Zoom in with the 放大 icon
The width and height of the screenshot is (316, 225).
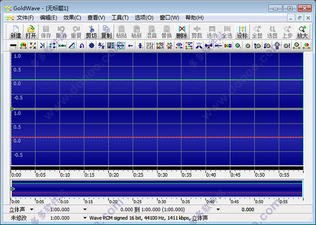pyautogui.click(x=302, y=32)
